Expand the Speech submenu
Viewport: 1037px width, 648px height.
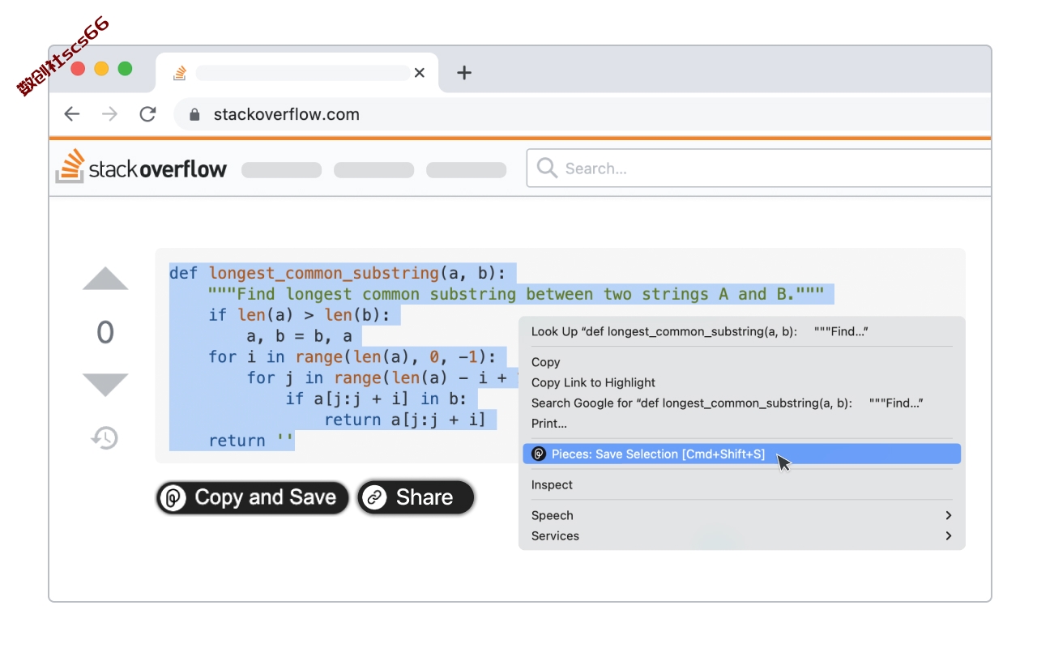[x=741, y=515]
